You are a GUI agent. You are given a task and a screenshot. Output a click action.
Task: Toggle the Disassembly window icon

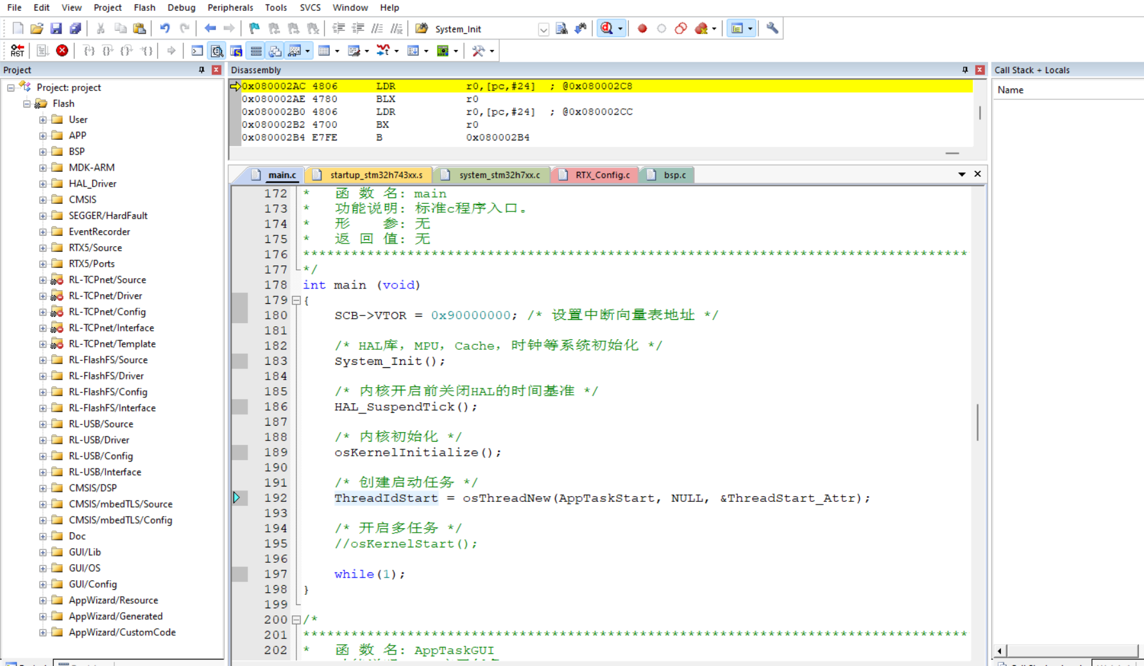pos(217,51)
